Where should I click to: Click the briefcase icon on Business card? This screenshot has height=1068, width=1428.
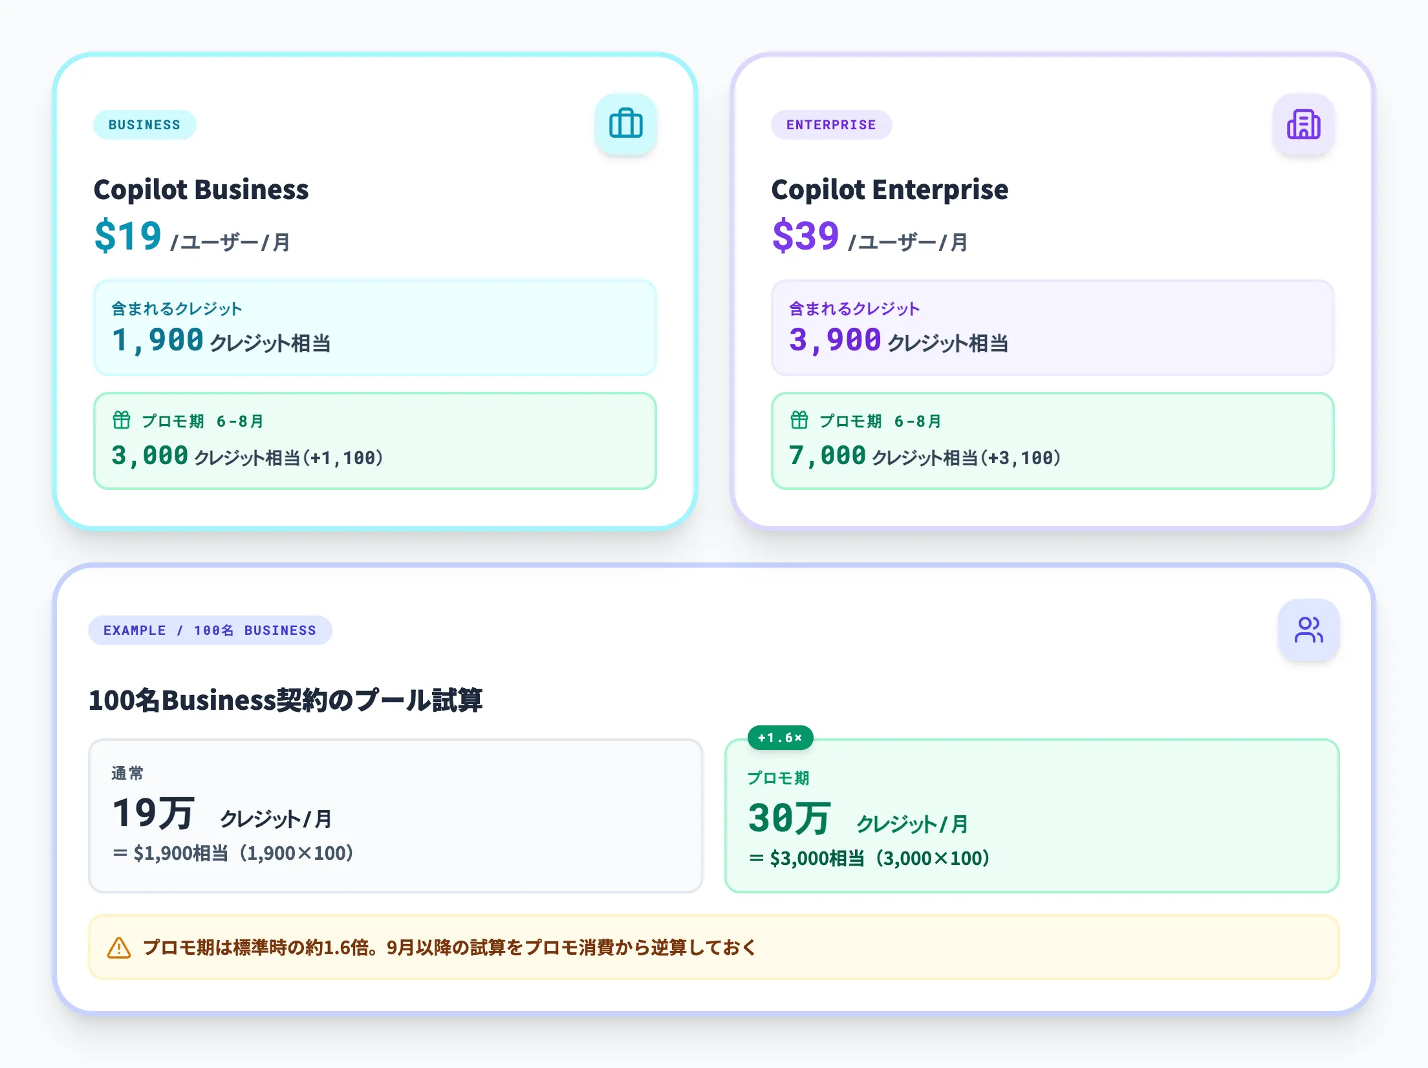click(625, 124)
